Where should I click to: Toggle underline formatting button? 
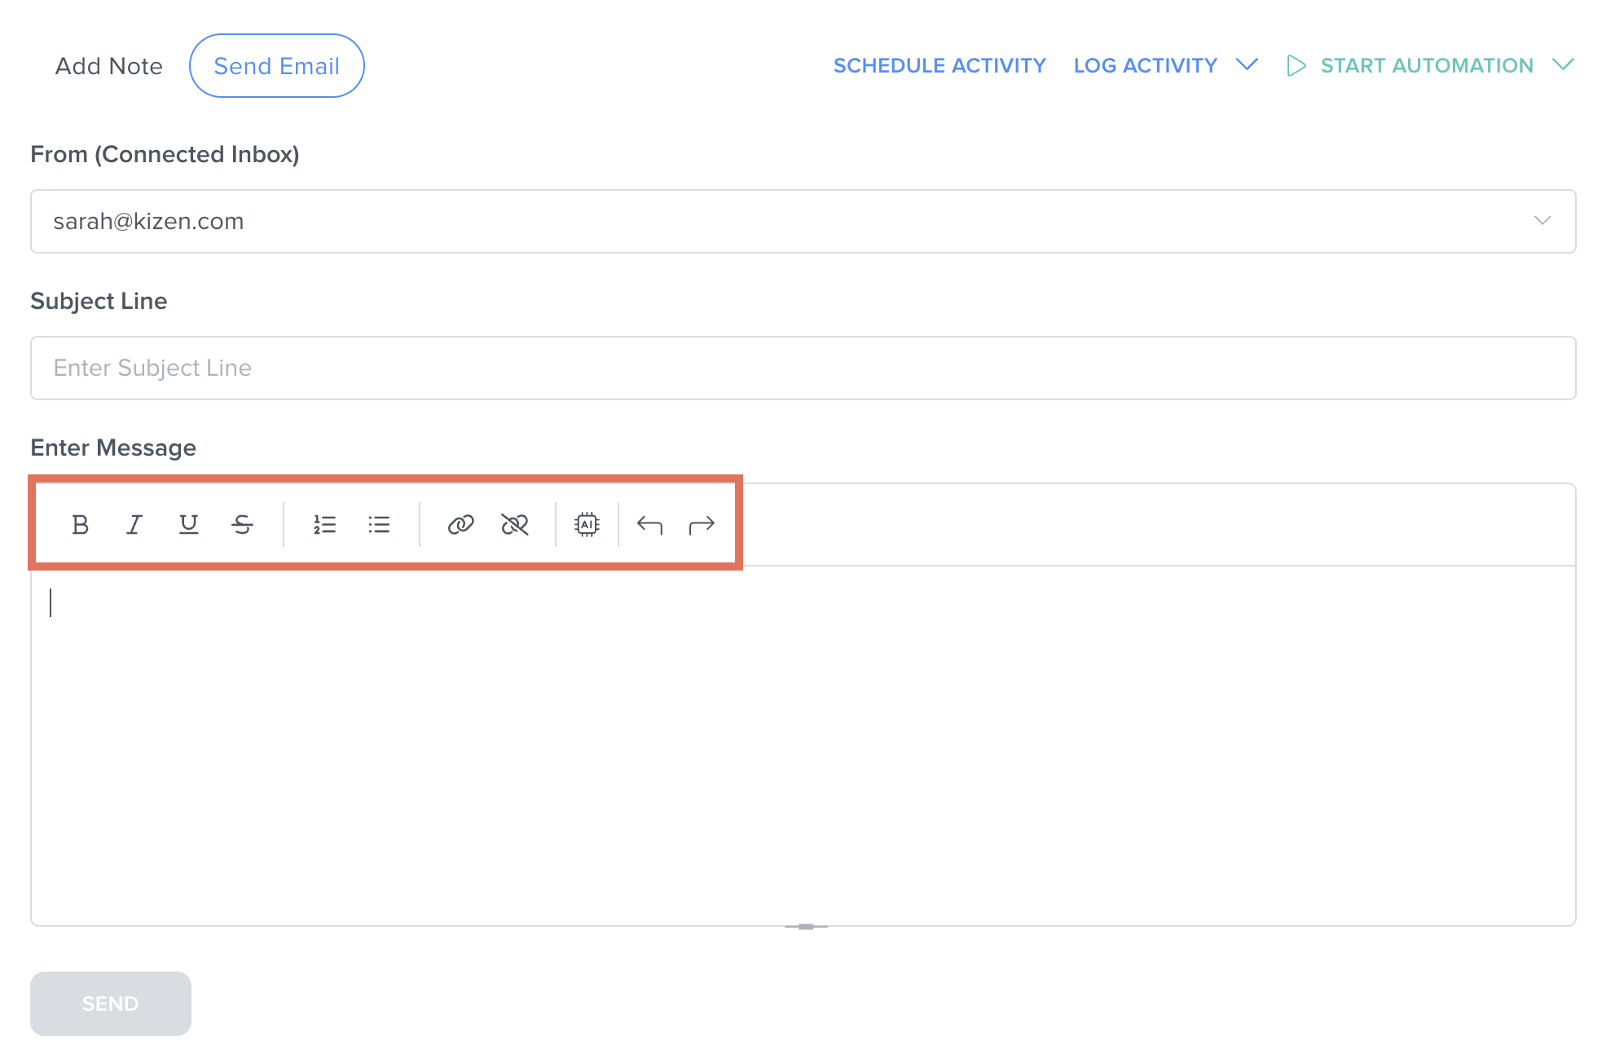(188, 524)
